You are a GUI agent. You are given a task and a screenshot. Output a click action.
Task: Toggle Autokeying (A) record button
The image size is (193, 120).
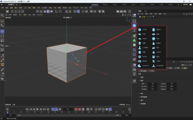(79, 109)
